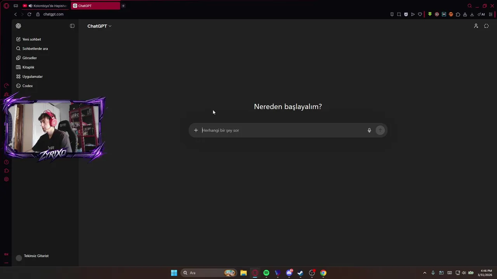
Task: Open Spotify from the taskbar
Action: [x=266, y=273]
